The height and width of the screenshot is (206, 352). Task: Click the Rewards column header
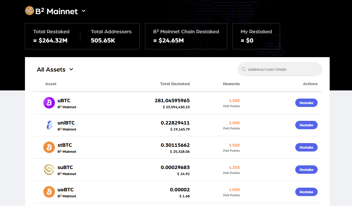pyautogui.click(x=231, y=84)
